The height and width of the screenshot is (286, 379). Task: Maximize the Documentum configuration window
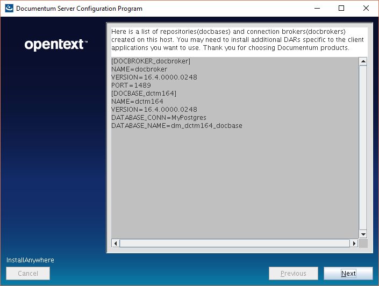(341, 8)
